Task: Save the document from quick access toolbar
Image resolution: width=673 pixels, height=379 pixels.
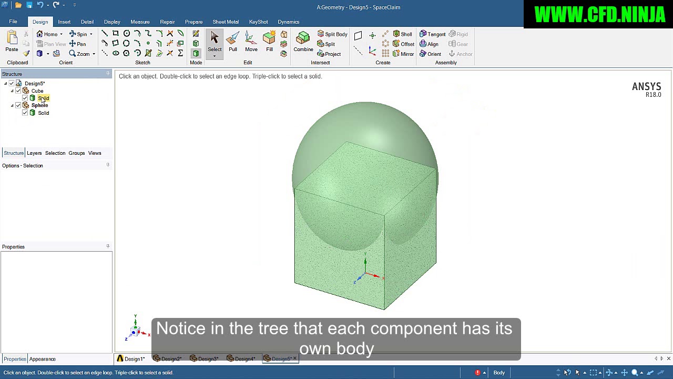Action: click(x=29, y=5)
